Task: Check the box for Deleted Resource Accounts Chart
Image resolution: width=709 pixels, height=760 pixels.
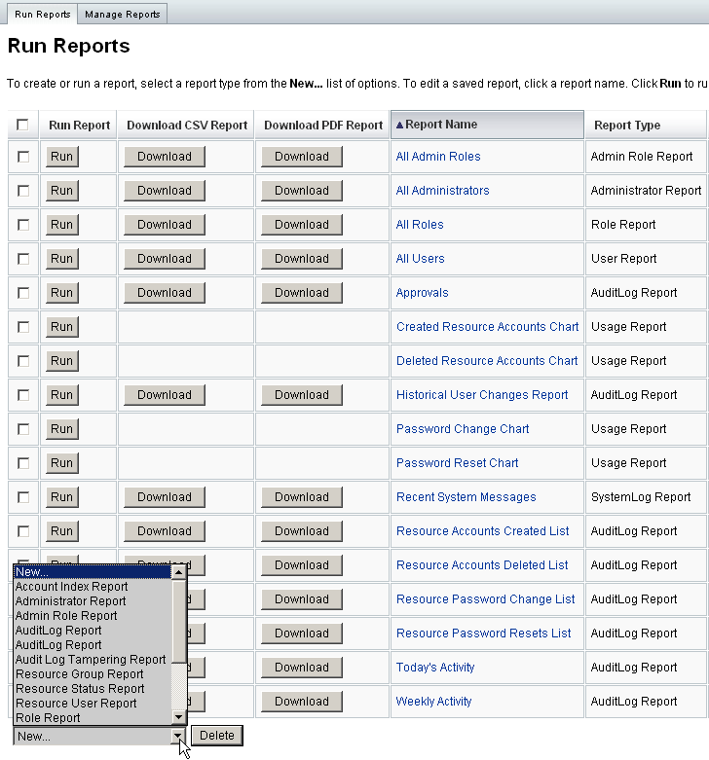Action: tap(22, 361)
